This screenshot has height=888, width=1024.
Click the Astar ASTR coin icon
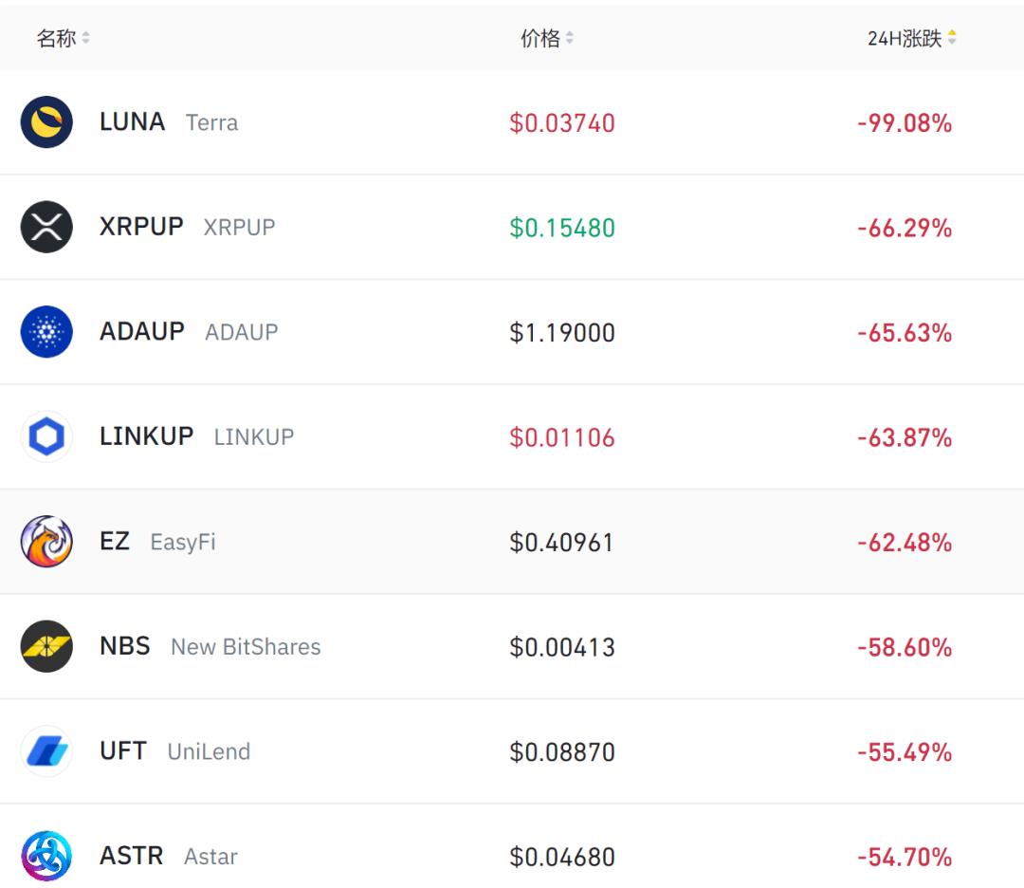tap(46, 856)
